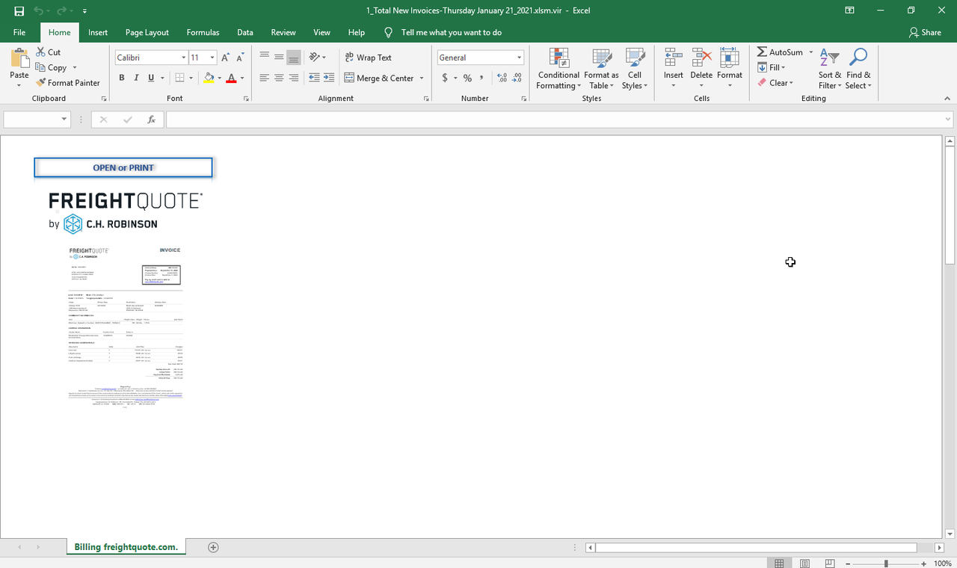Click the OPEN or PRINT button

tap(123, 167)
